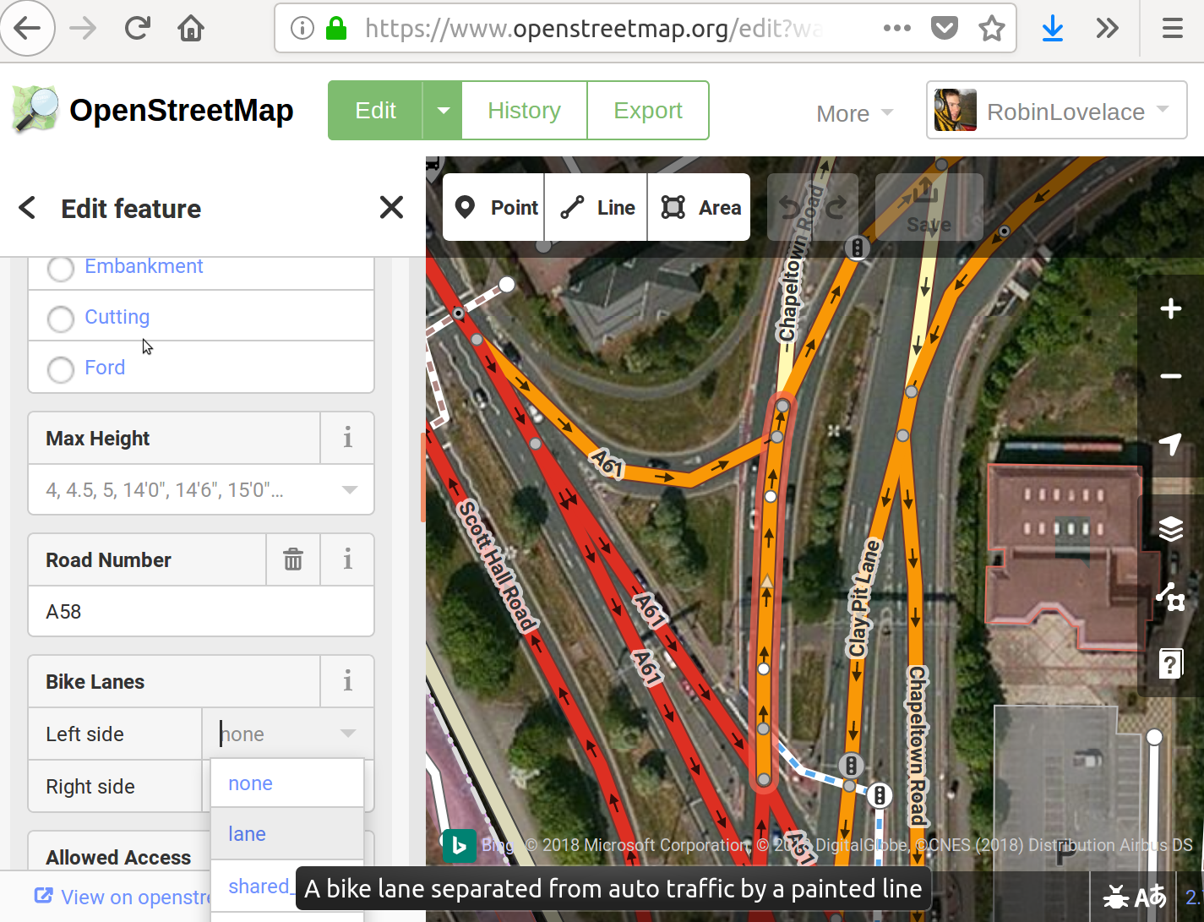Undo the last edit
The height and width of the screenshot is (922, 1204).
pos(789,208)
